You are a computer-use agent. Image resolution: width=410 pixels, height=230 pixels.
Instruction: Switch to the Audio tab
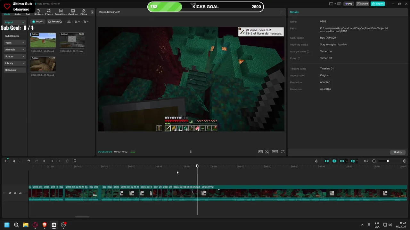pyautogui.click(x=17, y=14)
